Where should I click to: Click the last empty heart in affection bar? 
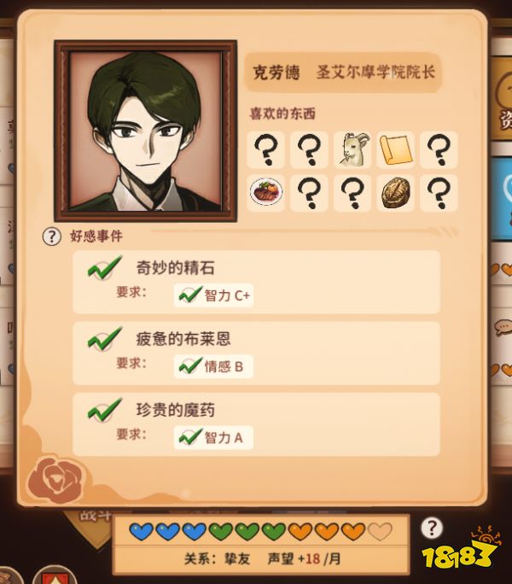[x=380, y=531]
